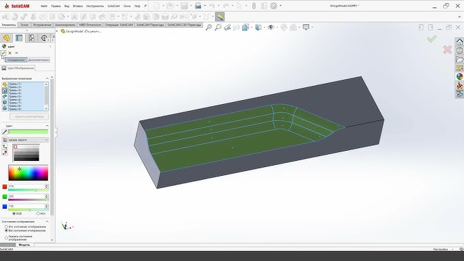The width and height of the screenshot is (464, 261).
Task: Open the Print dropdown arrow
Action: click(x=204, y=5)
